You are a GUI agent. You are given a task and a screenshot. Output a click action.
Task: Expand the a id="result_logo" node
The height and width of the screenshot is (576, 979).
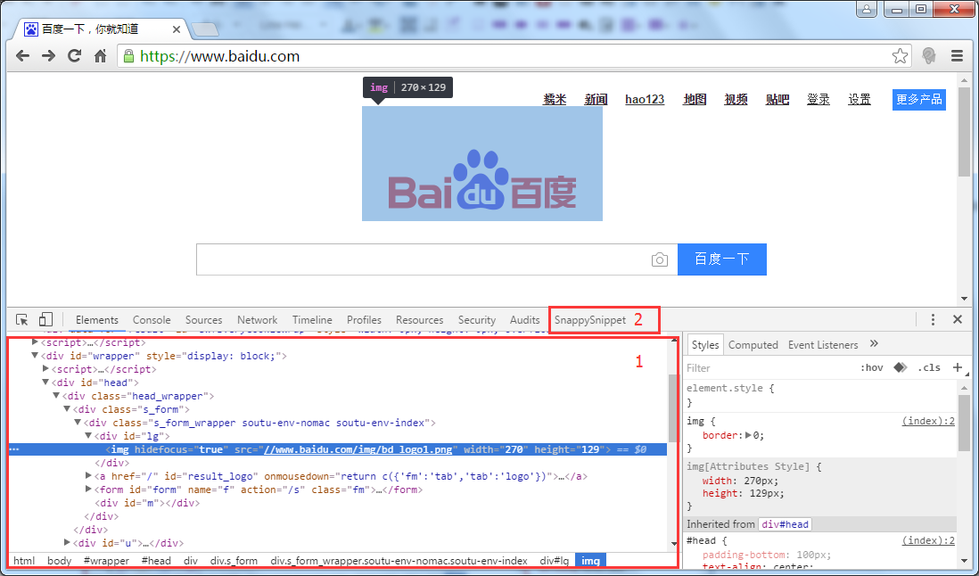(88, 476)
